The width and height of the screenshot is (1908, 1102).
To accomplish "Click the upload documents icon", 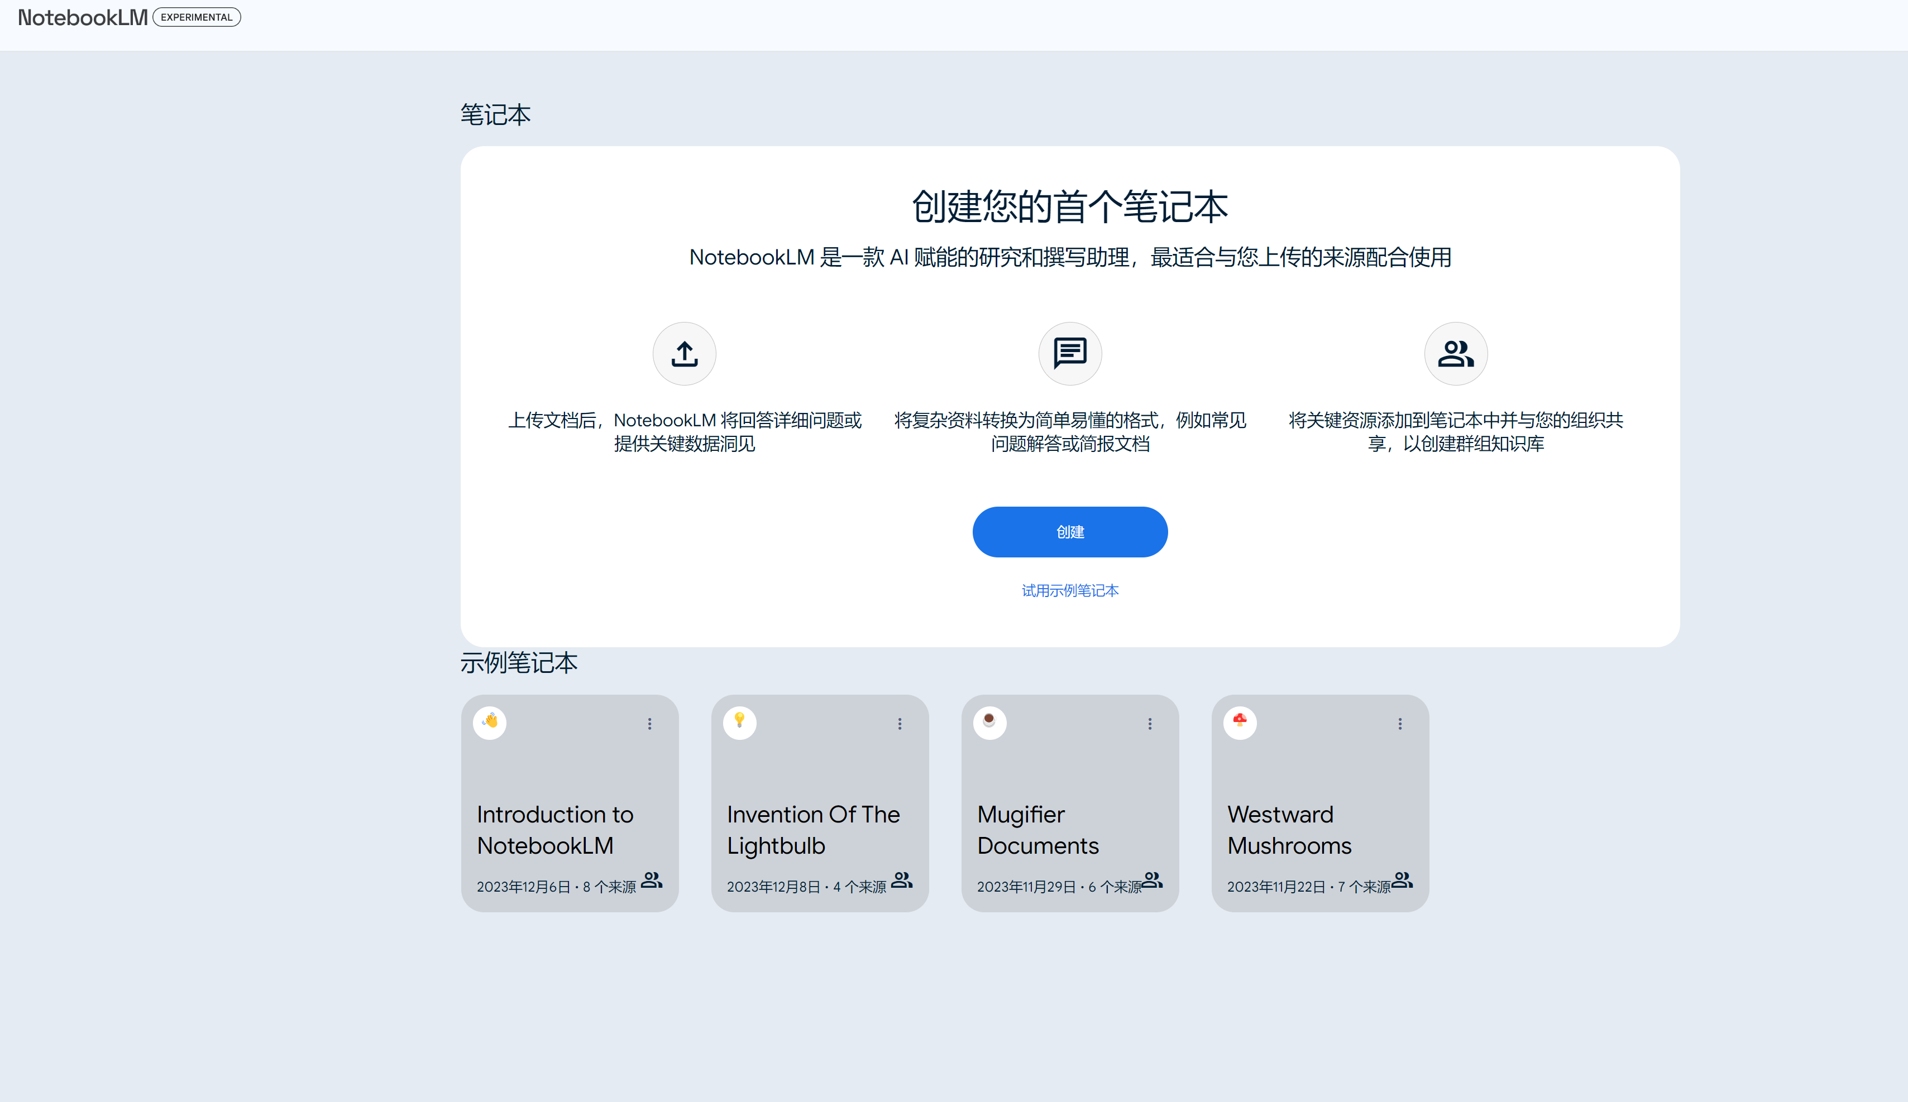I will 685,353.
